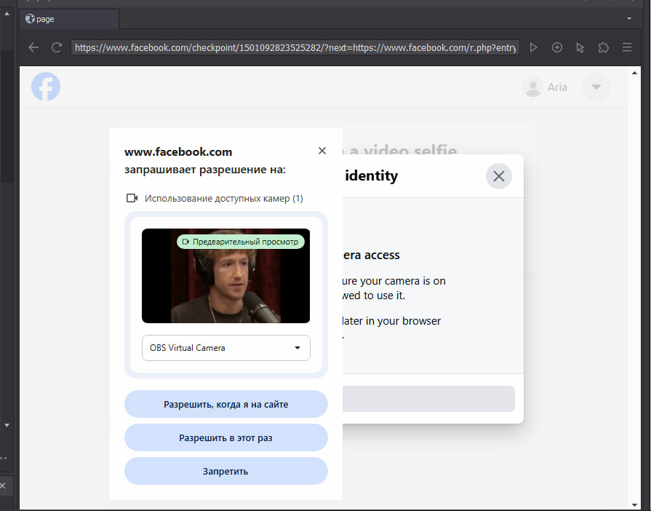651x511 pixels.
Task: Open the extensions puzzle piece icon
Action: pyautogui.click(x=603, y=47)
